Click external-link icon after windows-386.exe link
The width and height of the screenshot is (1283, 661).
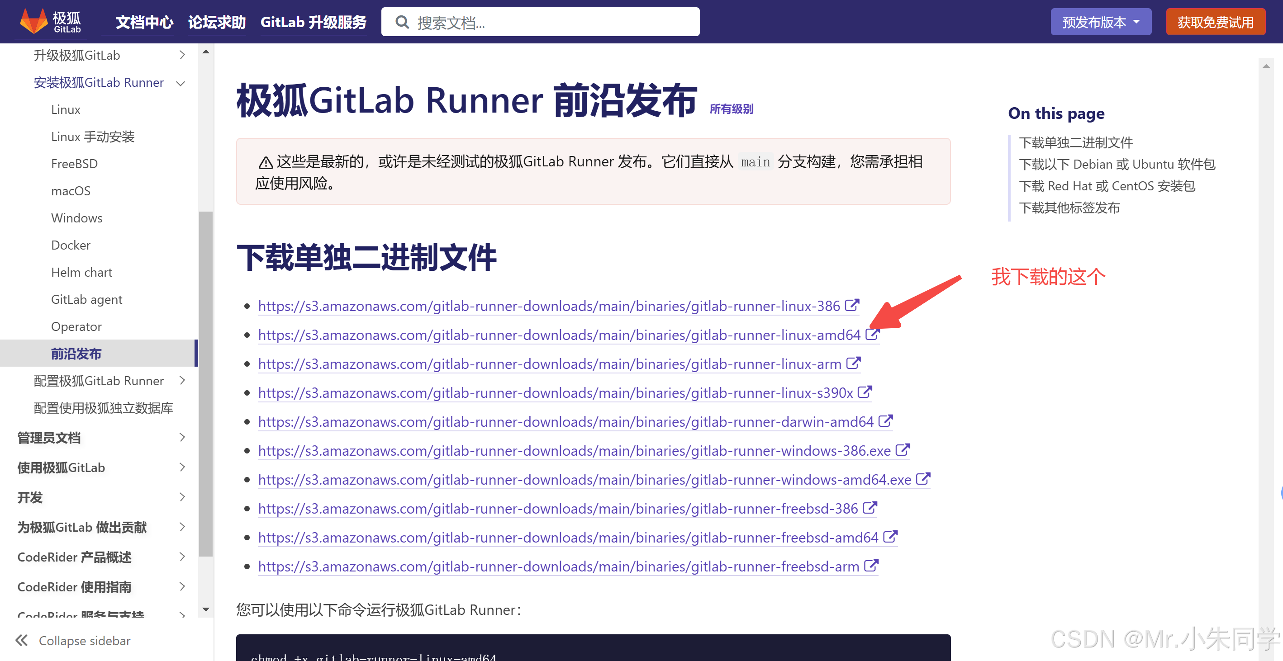pyautogui.click(x=903, y=449)
